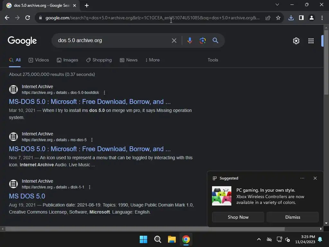The height and width of the screenshot is (247, 329).
Task: Clear the Google search box text
Action: click(174, 41)
